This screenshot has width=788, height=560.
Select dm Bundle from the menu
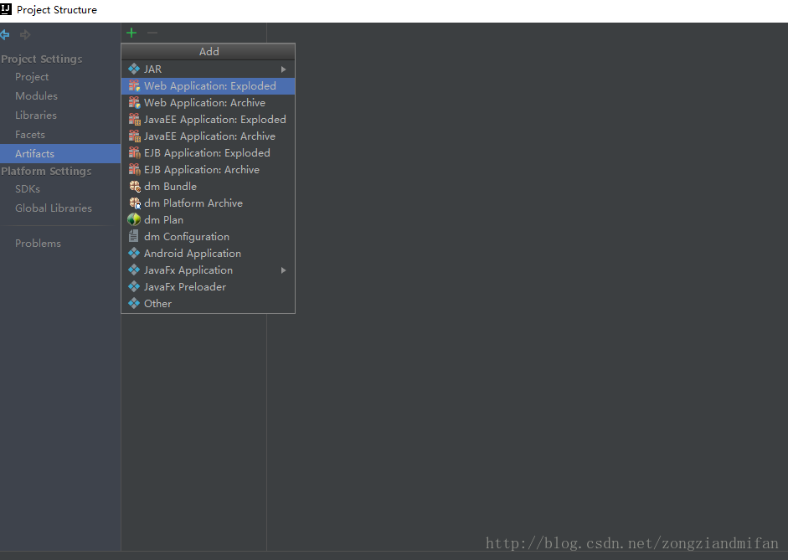[x=208, y=187]
